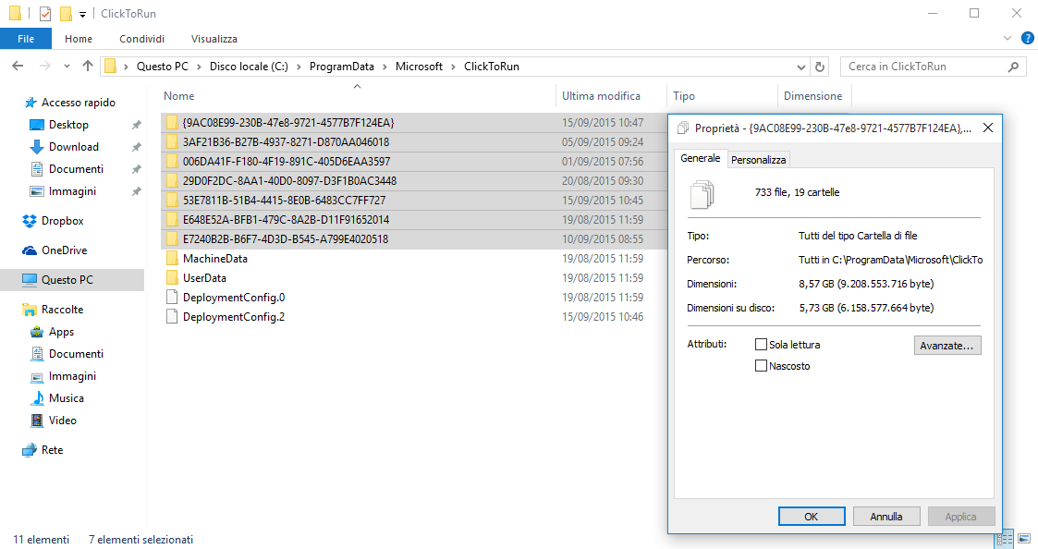This screenshot has width=1038, height=549.
Task: Click the Avanzate... button
Action: pyautogui.click(x=947, y=345)
